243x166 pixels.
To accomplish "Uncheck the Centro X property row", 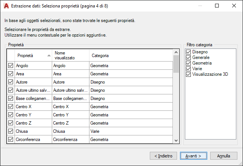I will click(10, 107).
